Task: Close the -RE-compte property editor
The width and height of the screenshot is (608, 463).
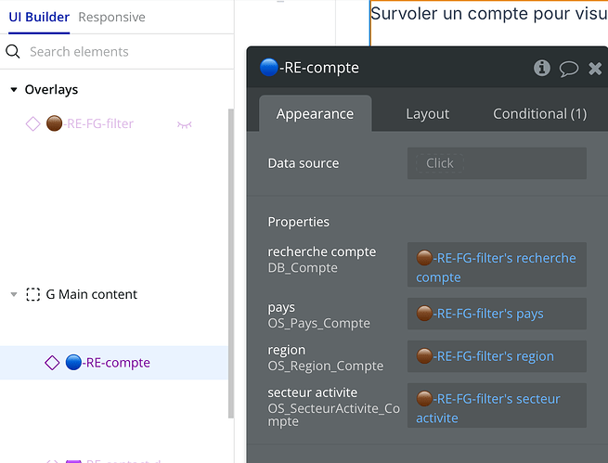Action: tap(595, 69)
